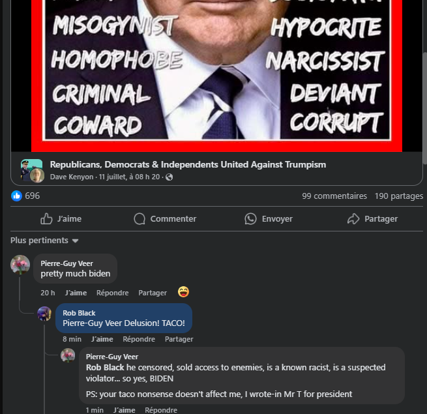
Task: Click the Pierre-Guy Veer name on top comment
Action: pos(66,263)
